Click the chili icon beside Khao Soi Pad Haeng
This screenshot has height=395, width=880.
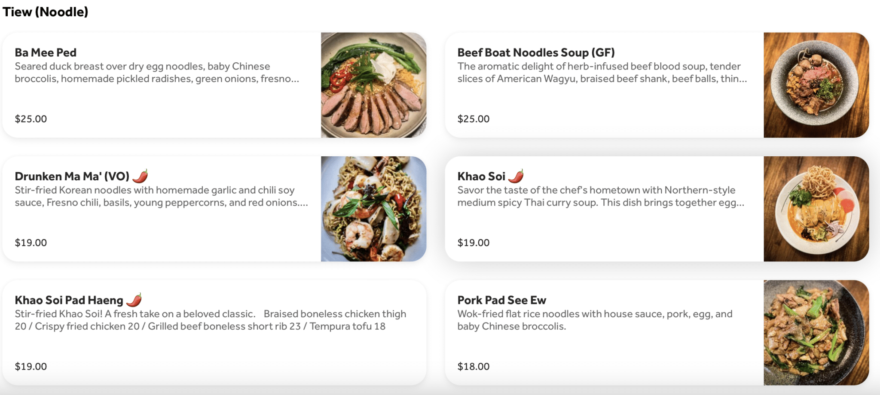(x=135, y=300)
